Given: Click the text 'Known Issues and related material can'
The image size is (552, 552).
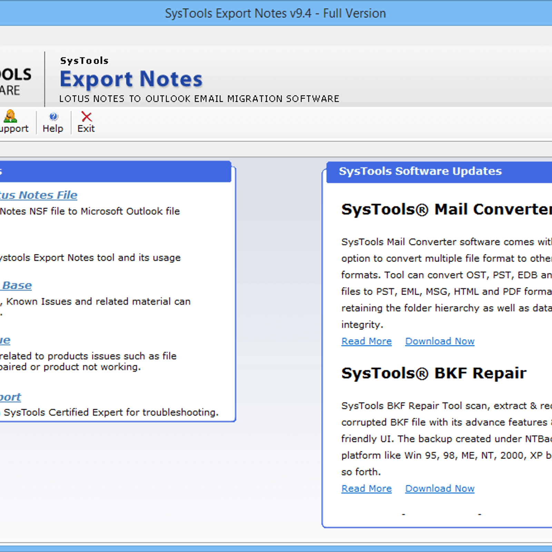Looking at the screenshot, I should [x=98, y=302].
